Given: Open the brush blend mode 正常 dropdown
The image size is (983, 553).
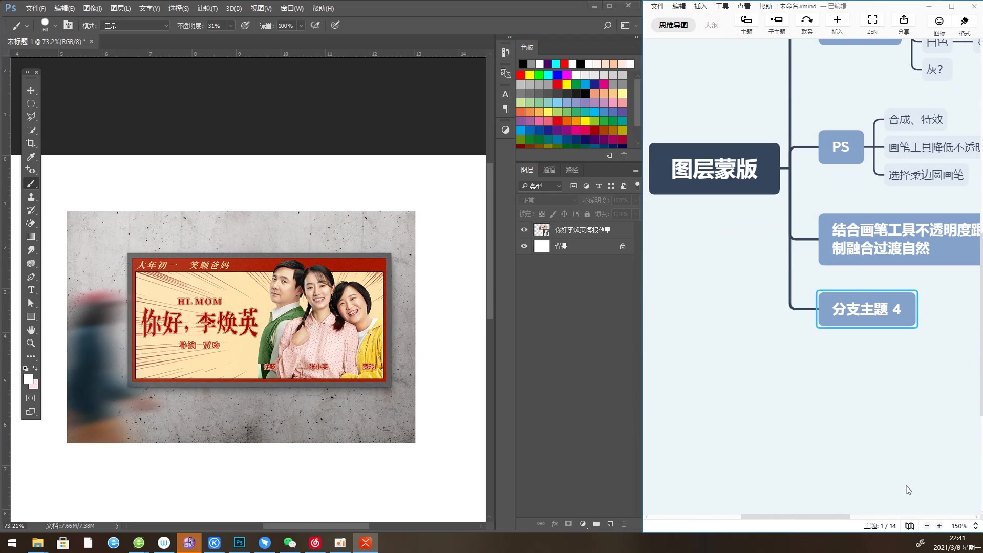Looking at the screenshot, I should (136, 26).
